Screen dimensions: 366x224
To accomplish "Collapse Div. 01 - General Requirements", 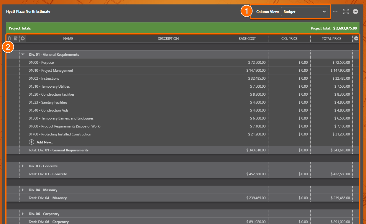I will [x=23, y=54].
